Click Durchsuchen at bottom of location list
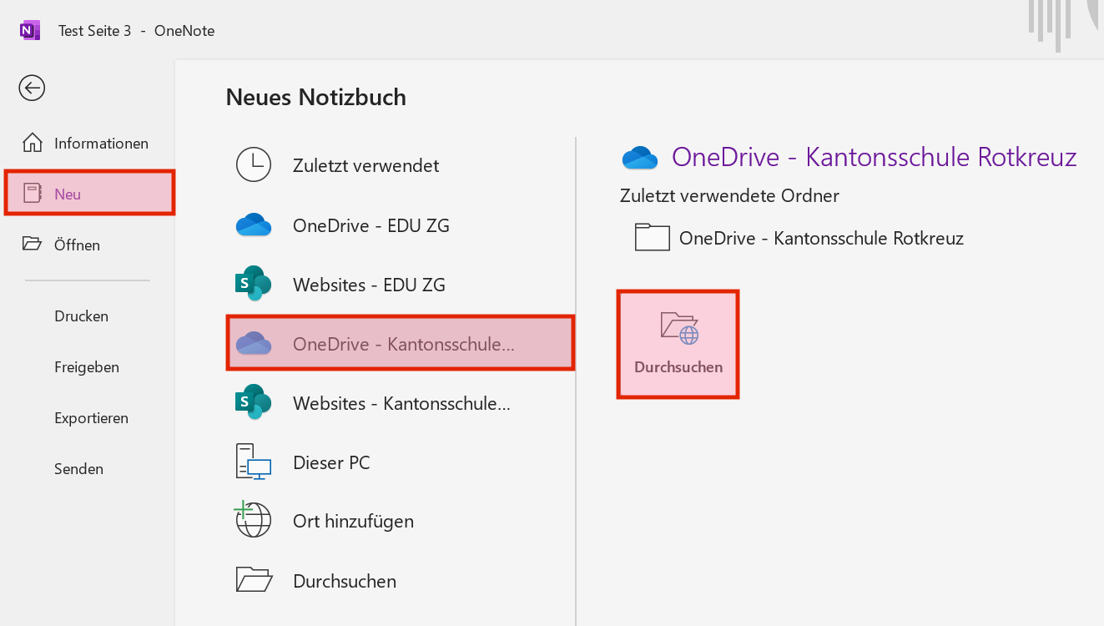Screen dimensions: 1104x626 [401, 581]
